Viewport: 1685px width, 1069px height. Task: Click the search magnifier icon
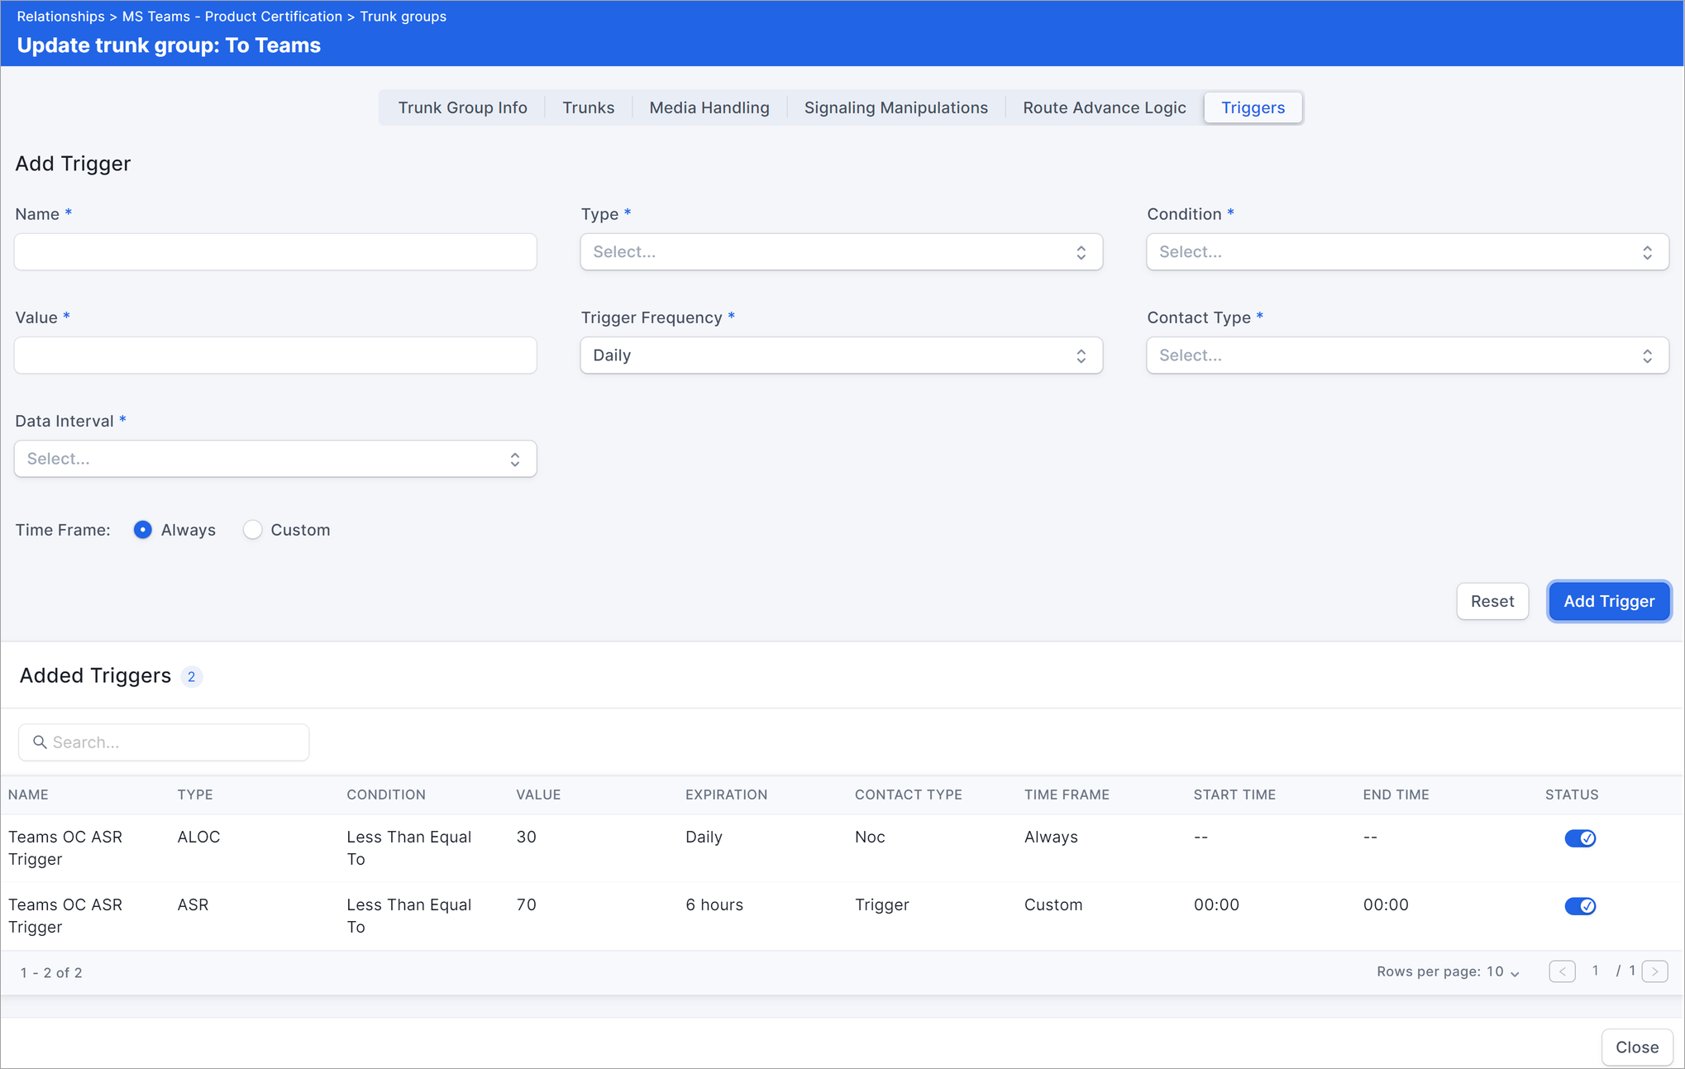39,742
